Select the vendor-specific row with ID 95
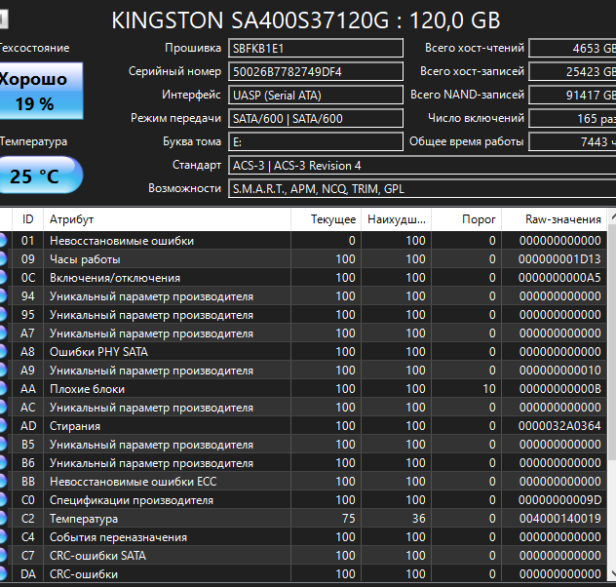The image size is (616, 587). click(303, 315)
